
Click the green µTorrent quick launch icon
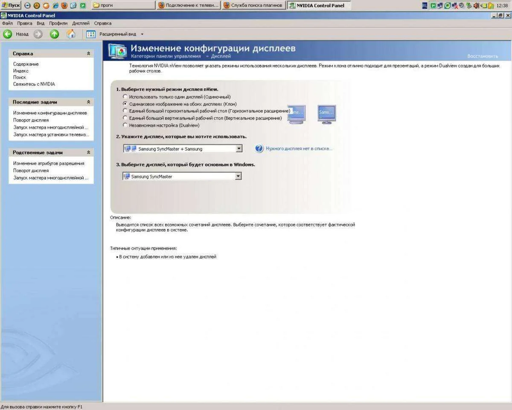(83, 6)
